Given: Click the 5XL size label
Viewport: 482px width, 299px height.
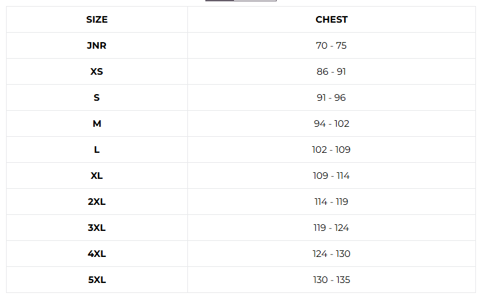Looking at the screenshot, I should 97,280.
